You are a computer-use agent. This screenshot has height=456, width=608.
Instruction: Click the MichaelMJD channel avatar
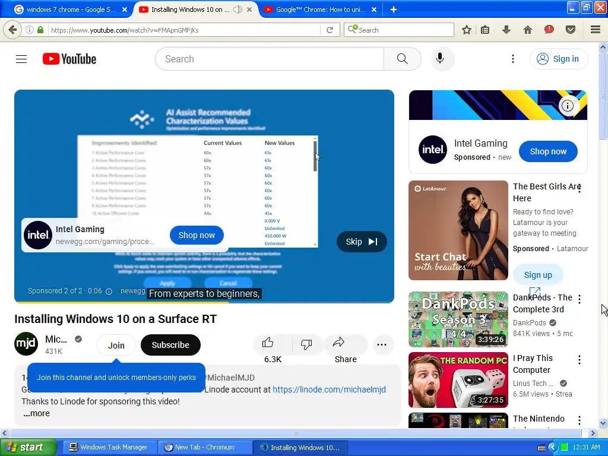click(x=26, y=344)
